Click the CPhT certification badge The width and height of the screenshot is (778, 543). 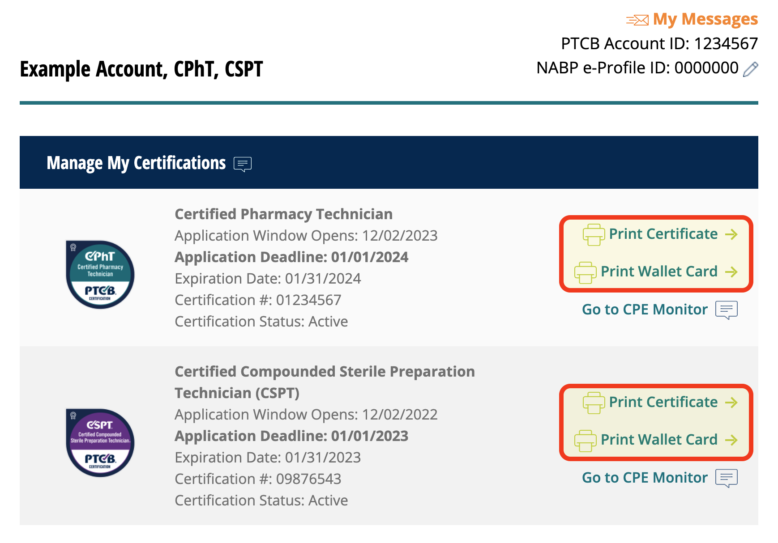(100, 274)
